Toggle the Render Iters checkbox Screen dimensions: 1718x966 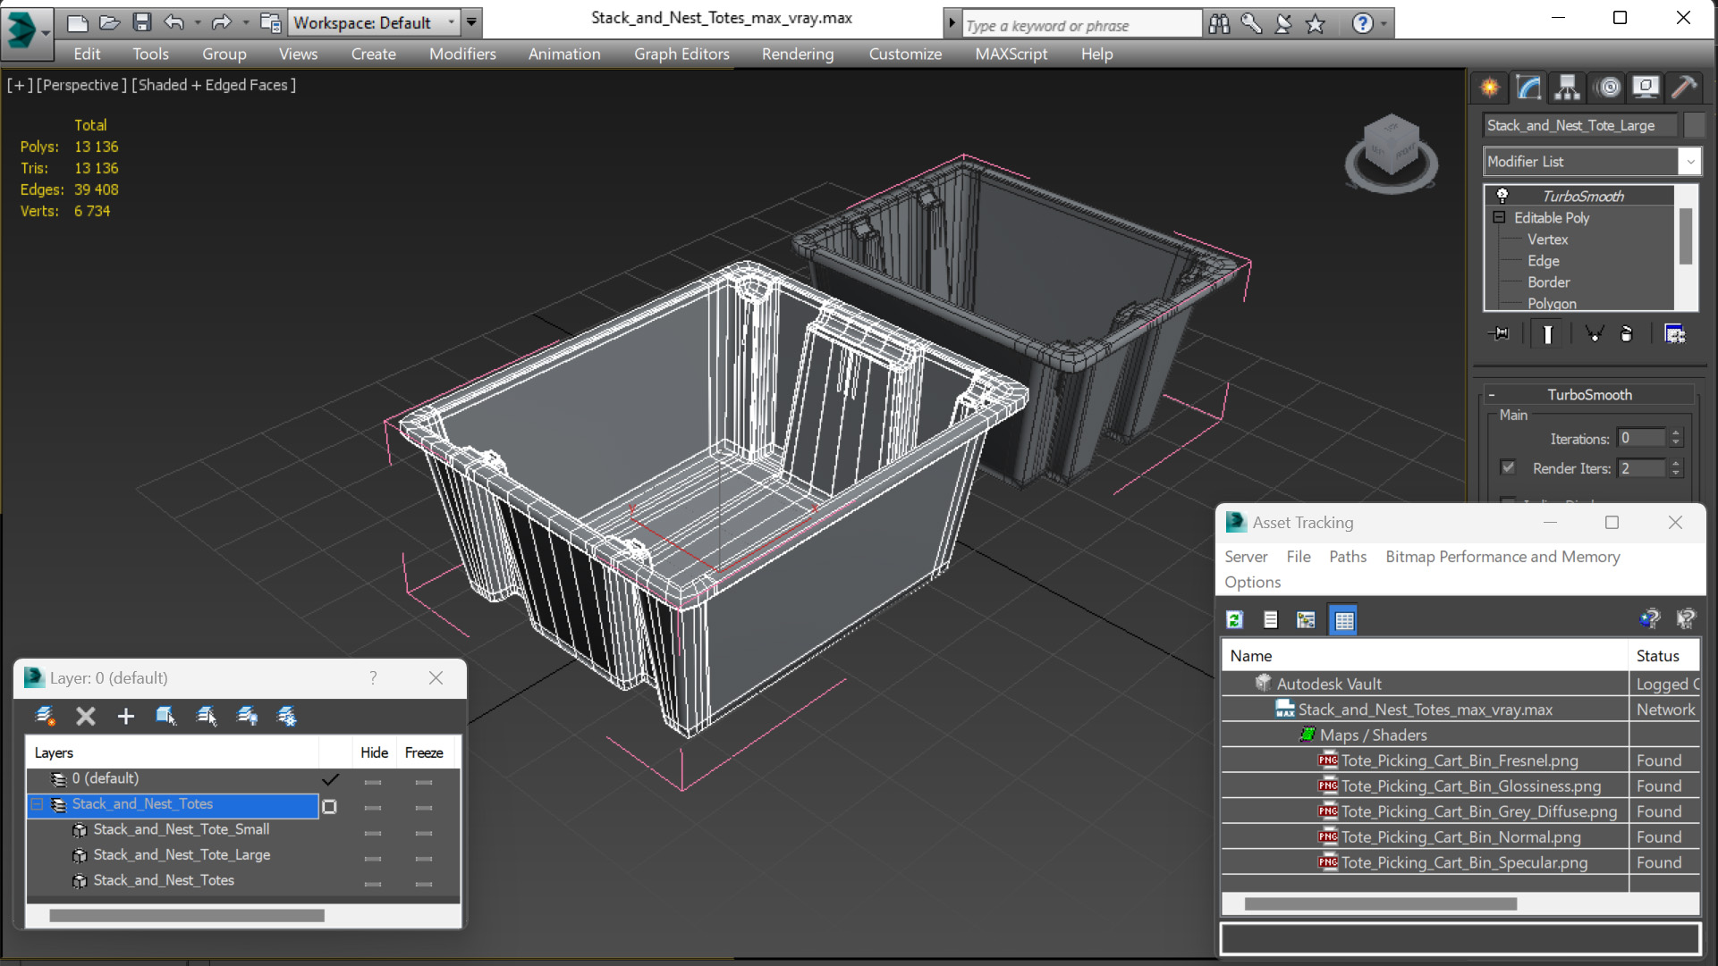1508,467
